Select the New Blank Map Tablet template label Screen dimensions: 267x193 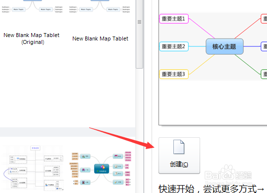100,39
